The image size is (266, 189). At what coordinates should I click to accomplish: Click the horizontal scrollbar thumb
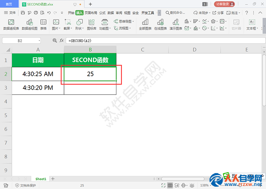pyautogui.click(x=183, y=179)
